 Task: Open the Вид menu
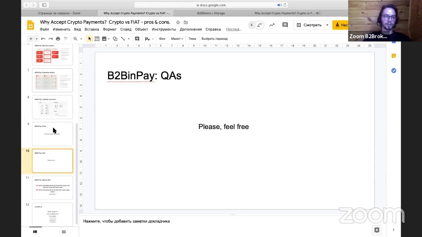77,29
